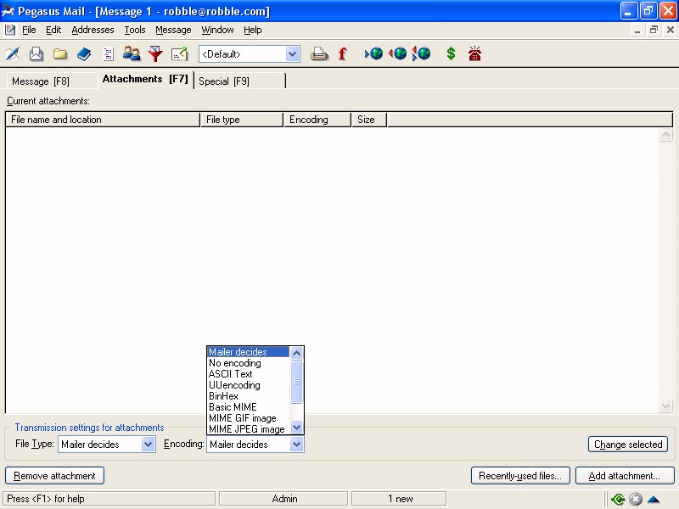
Task: Click the blue triangle status bar icon
Action: coord(654,500)
